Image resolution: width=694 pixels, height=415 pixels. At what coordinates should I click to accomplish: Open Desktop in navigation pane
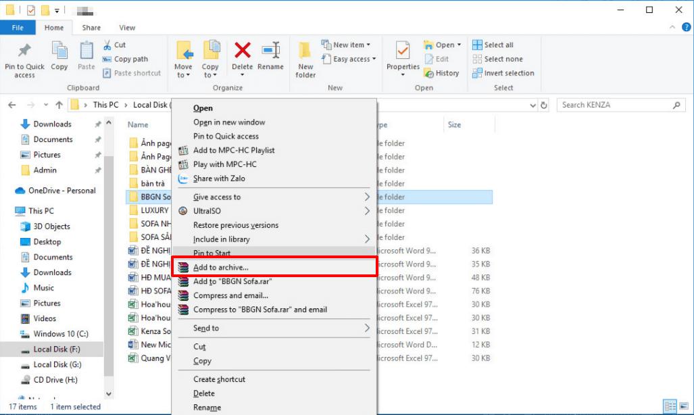41,242
